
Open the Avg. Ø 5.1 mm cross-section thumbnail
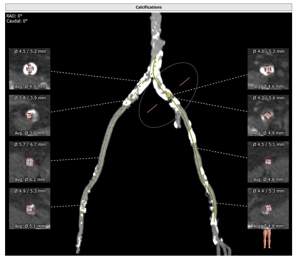click(30, 209)
